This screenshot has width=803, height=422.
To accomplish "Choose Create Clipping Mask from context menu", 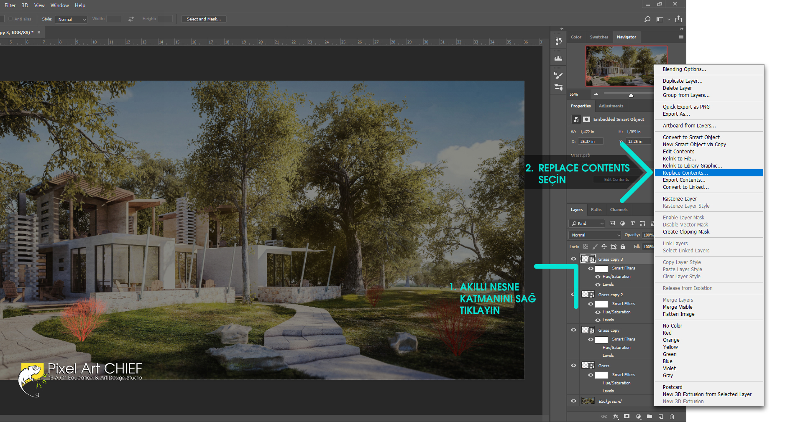I will 709,232.
